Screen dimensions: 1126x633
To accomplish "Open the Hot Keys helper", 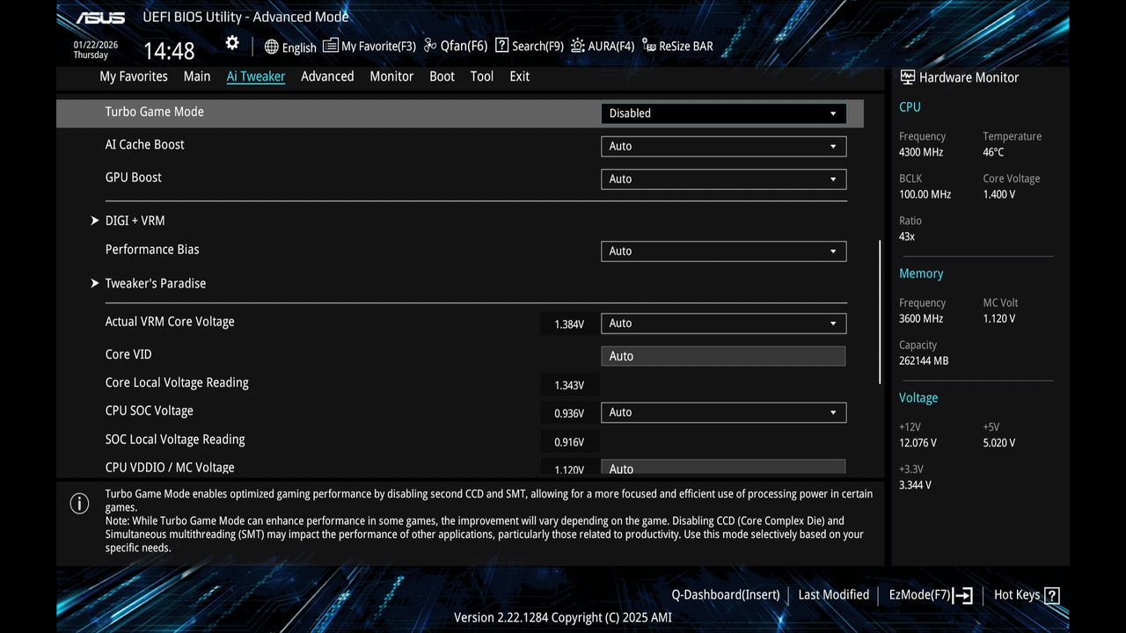I will pyautogui.click(x=1025, y=594).
